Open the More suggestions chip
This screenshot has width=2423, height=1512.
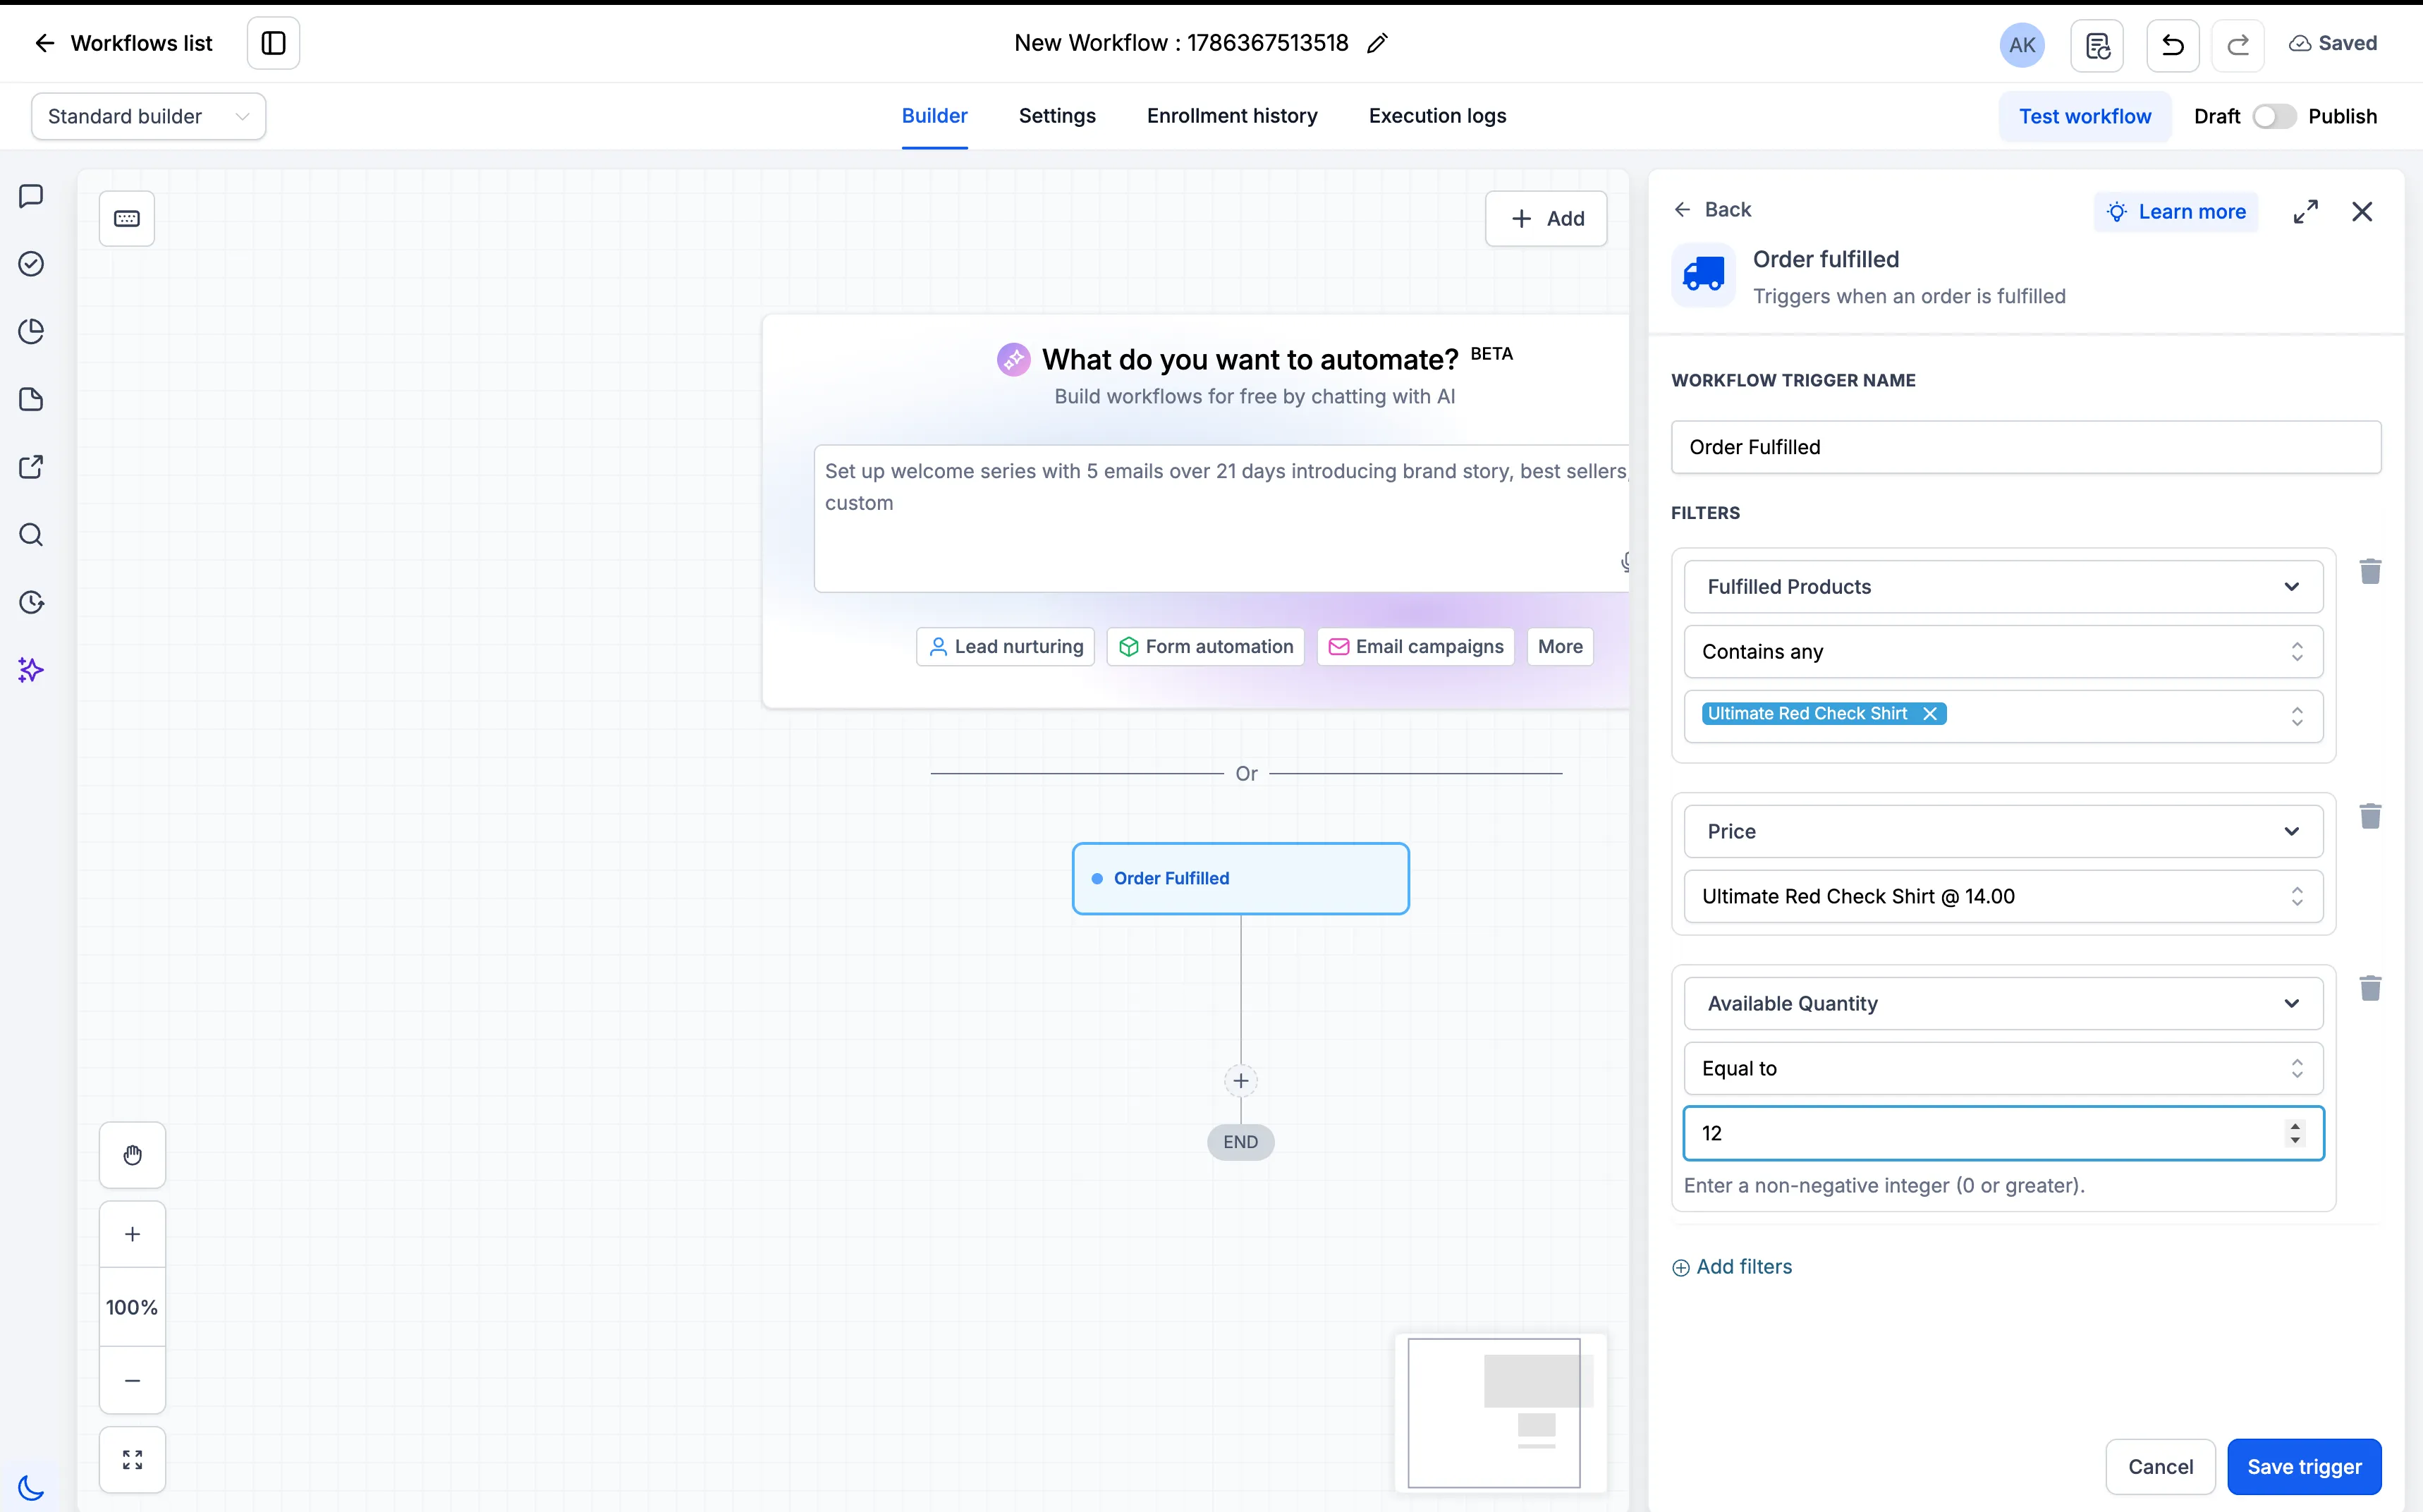(x=1560, y=647)
